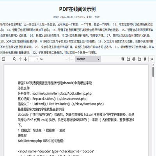The height and width of the screenshot is (156, 156).
Task: Click the page number input field
Action: click(34, 59)
